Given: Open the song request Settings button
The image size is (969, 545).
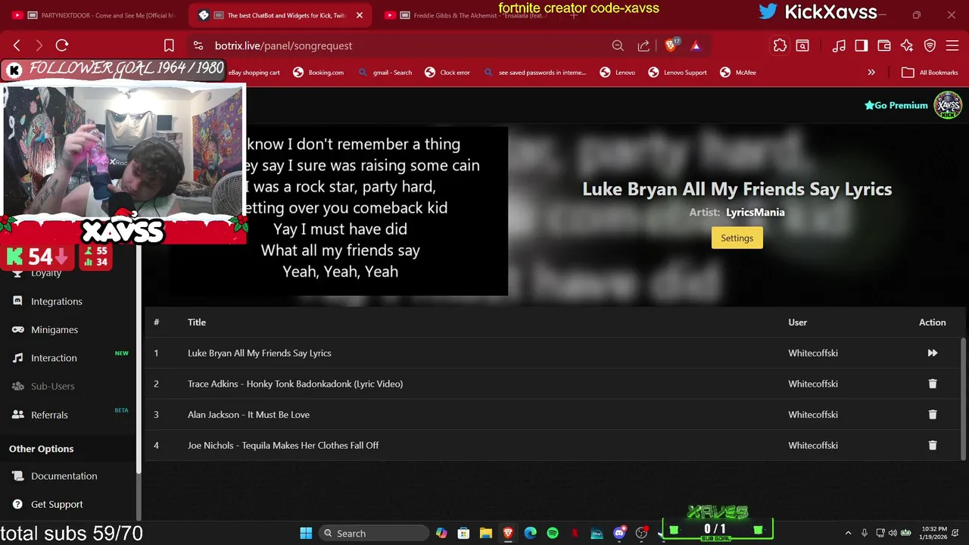Looking at the screenshot, I should 737,238.
